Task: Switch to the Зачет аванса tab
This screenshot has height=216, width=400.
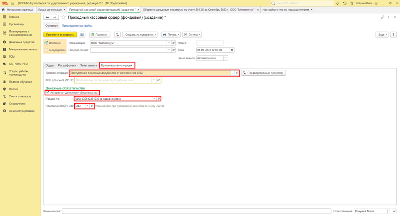Action: click(89, 65)
